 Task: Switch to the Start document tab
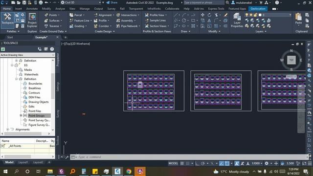click(10, 37)
